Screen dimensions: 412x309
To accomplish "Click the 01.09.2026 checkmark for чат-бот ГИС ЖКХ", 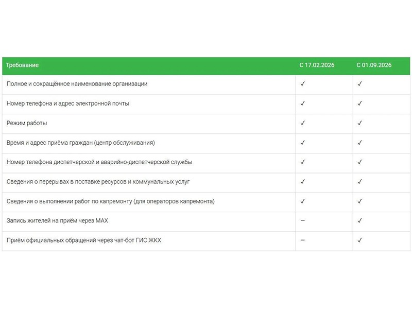I will [359, 240].
